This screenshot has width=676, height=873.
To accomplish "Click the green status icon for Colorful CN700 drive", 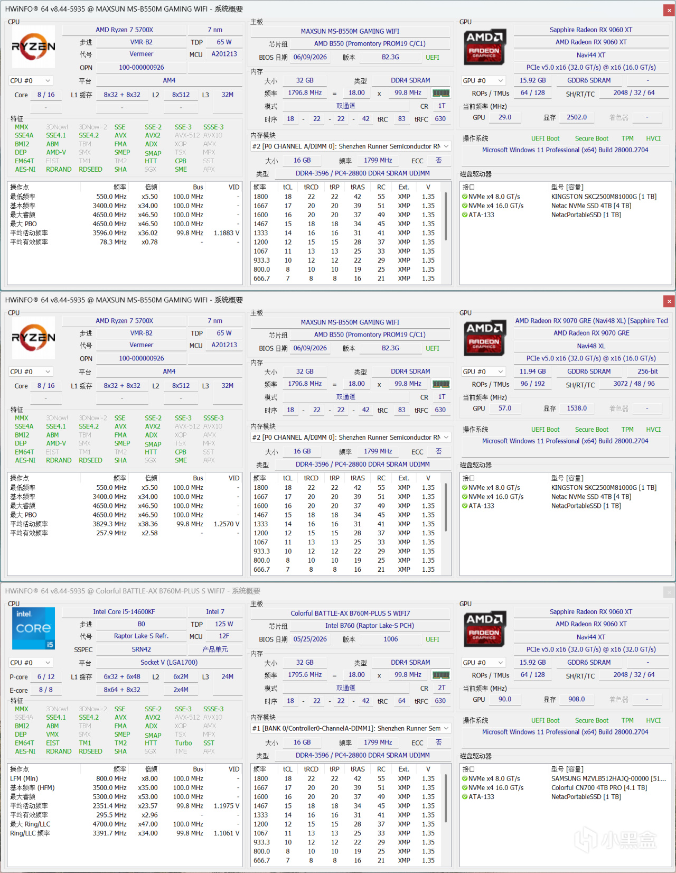I will [465, 788].
